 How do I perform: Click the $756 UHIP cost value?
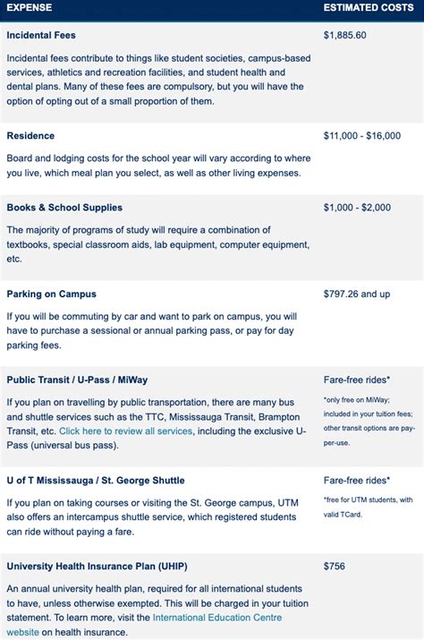point(335,566)
